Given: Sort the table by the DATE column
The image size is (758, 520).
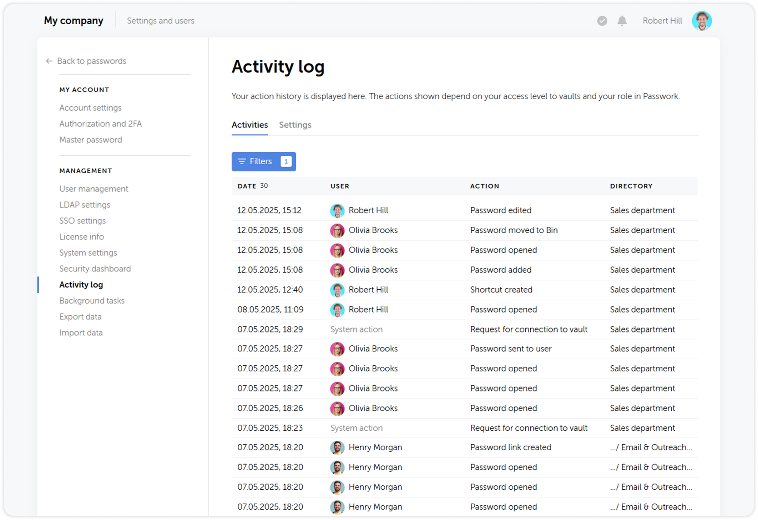Looking at the screenshot, I should pyautogui.click(x=247, y=186).
